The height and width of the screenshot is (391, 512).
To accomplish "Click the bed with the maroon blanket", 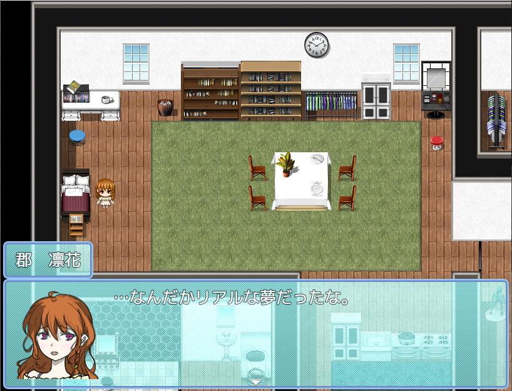I will click(x=75, y=194).
